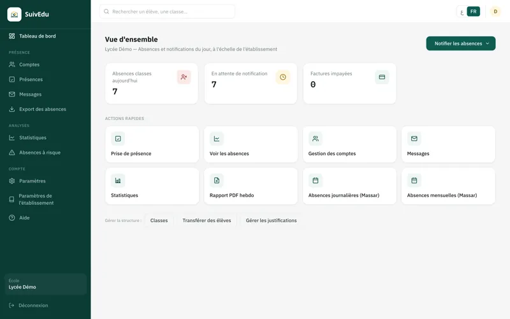Click the Rapport PDF hebdo file icon

(217, 181)
